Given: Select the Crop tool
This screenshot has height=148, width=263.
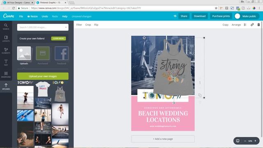Looking at the screenshot, I should (88, 25).
